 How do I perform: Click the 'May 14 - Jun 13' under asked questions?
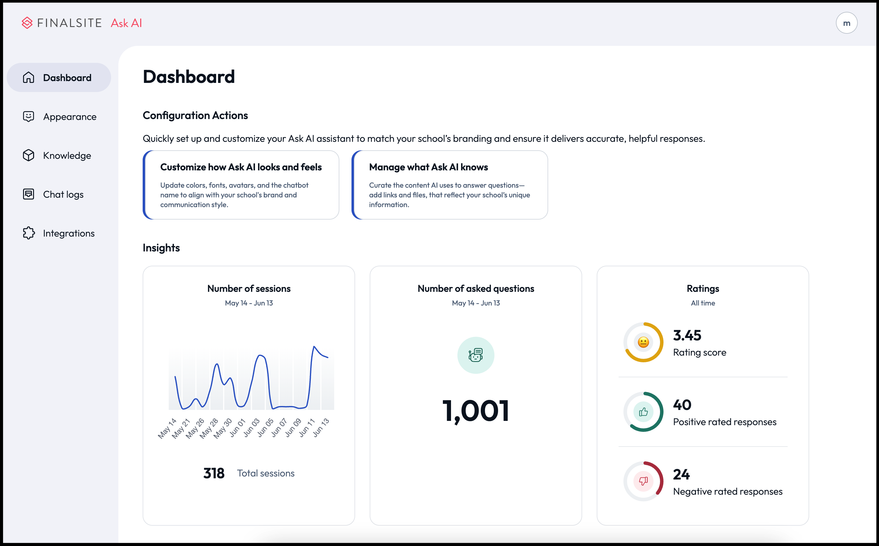click(x=476, y=303)
